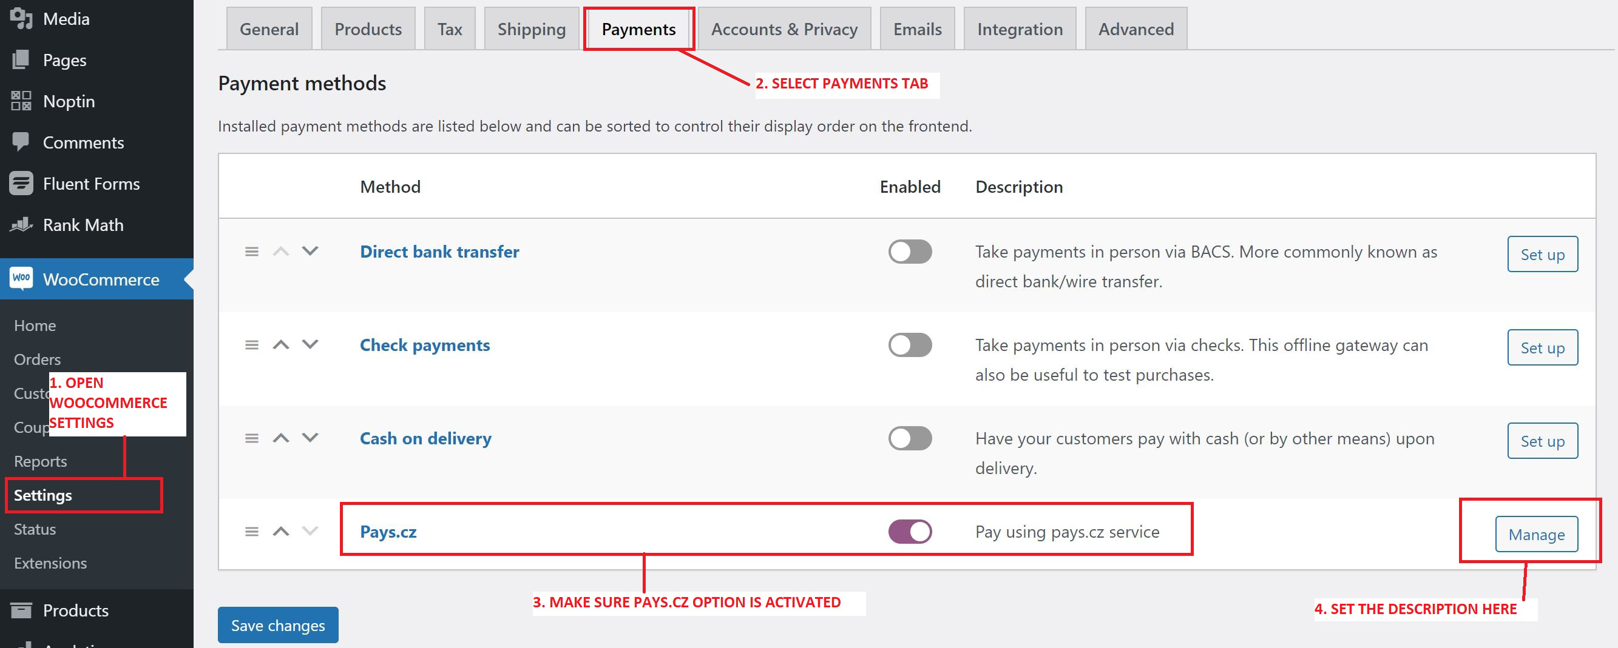Go to WooCommerce Home submenu
The width and height of the screenshot is (1618, 648).
[35, 326]
